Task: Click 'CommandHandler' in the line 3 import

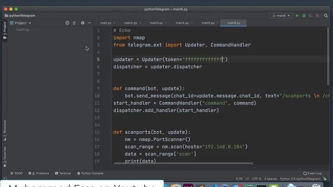Action: [x=230, y=45]
